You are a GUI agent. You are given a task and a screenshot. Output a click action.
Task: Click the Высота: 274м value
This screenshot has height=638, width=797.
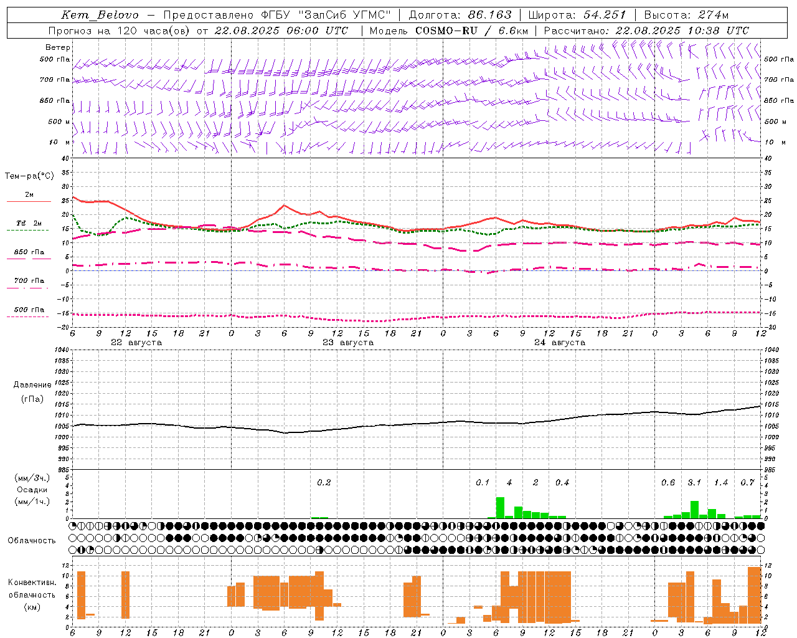coord(686,15)
